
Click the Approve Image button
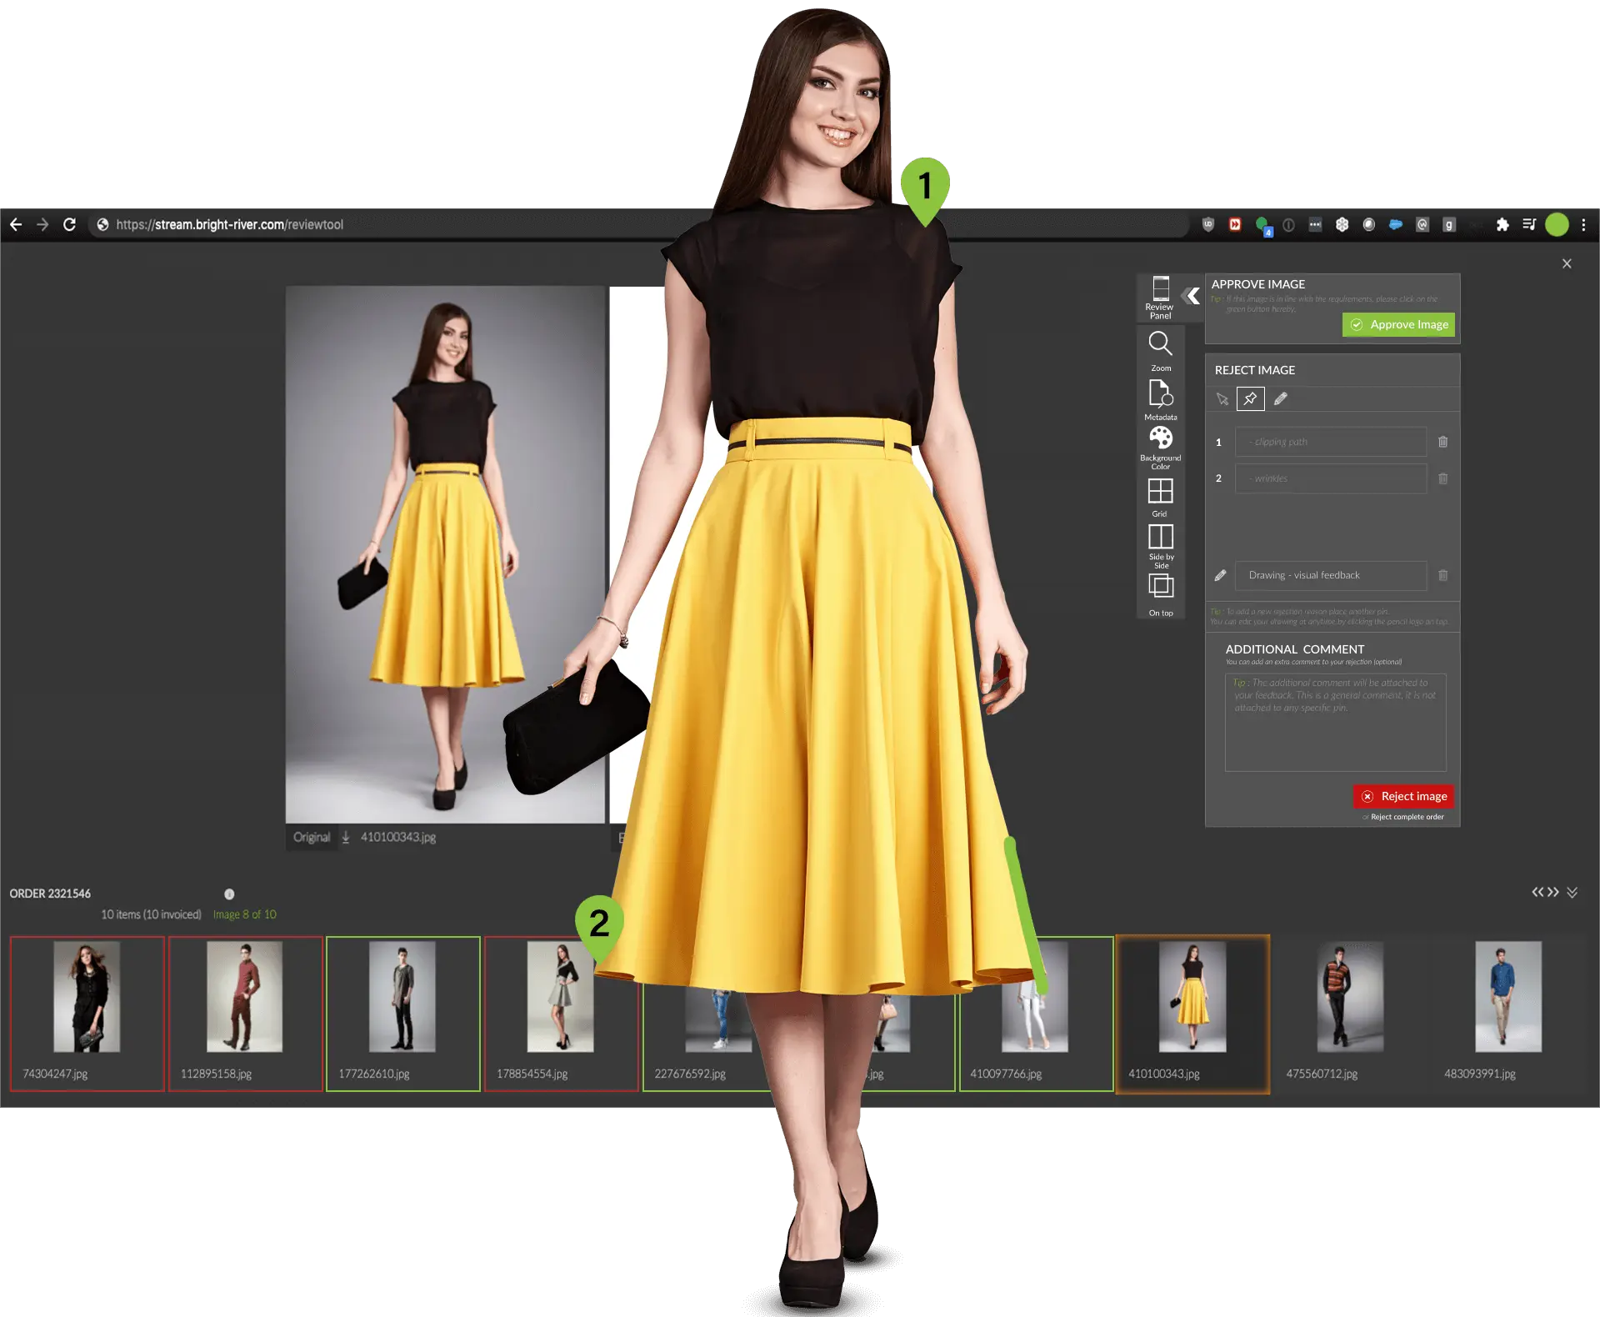click(x=1398, y=324)
